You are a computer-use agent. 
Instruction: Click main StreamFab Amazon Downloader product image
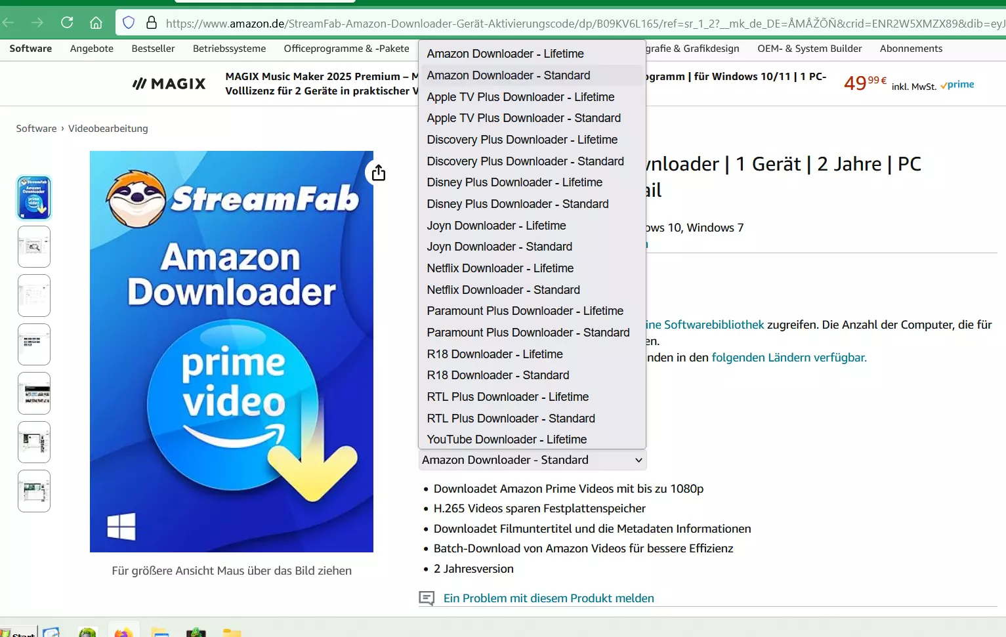232,352
